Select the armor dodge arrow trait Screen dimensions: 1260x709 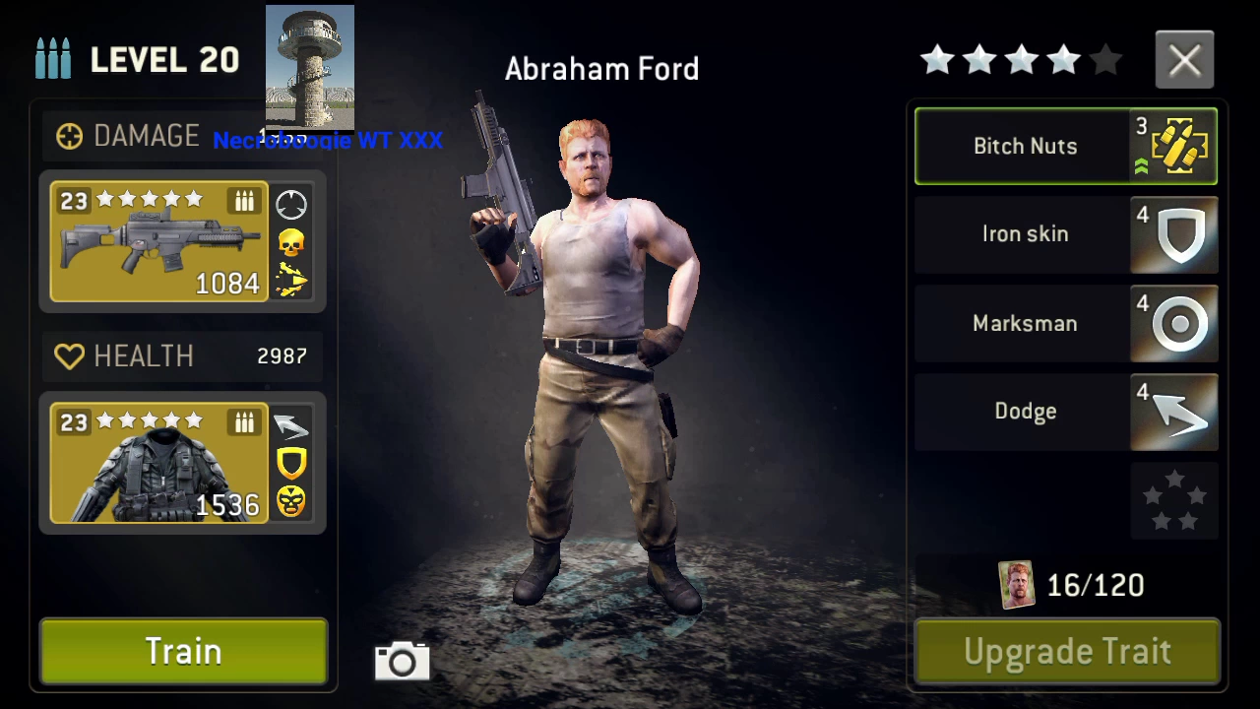pyautogui.click(x=290, y=425)
